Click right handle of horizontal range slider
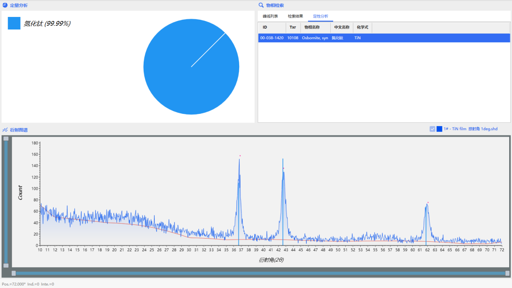 click(507, 273)
